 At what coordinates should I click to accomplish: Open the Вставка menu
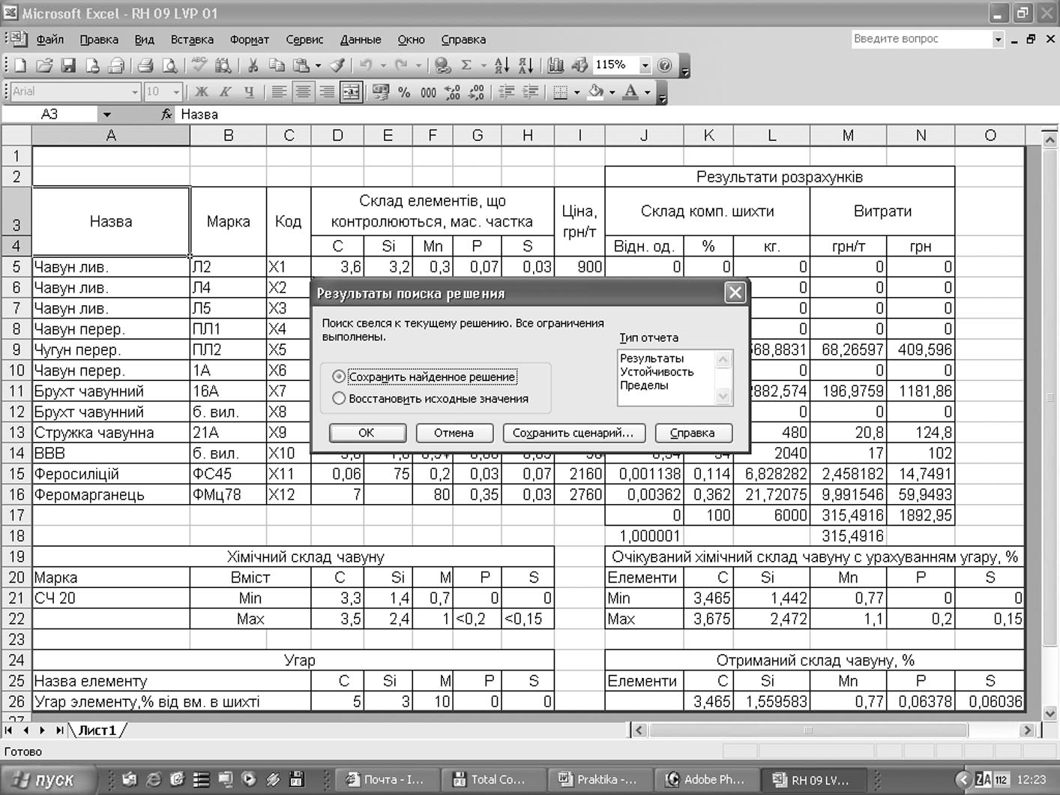tap(192, 40)
